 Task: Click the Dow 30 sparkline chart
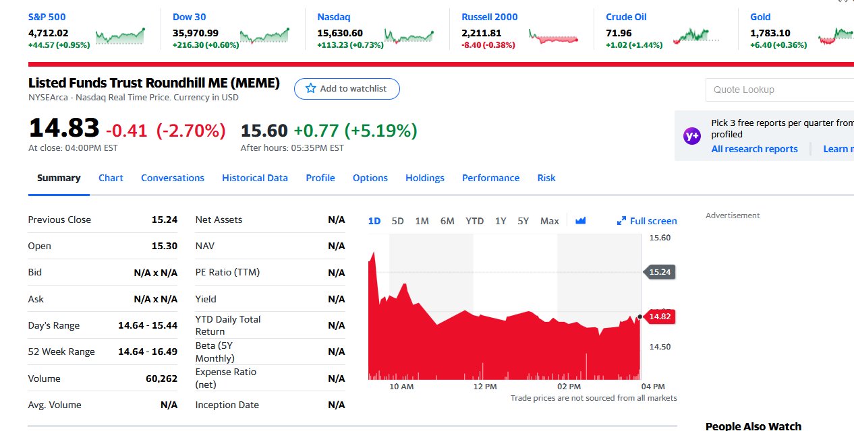[x=264, y=36]
